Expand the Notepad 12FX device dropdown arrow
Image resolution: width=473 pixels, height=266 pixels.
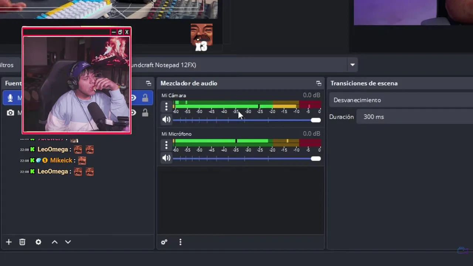point(353,65)
